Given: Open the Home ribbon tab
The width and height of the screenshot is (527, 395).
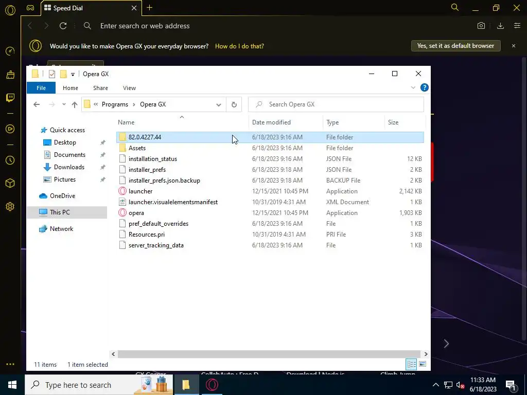Looking at the screenshot, I should tap(70, 88).
